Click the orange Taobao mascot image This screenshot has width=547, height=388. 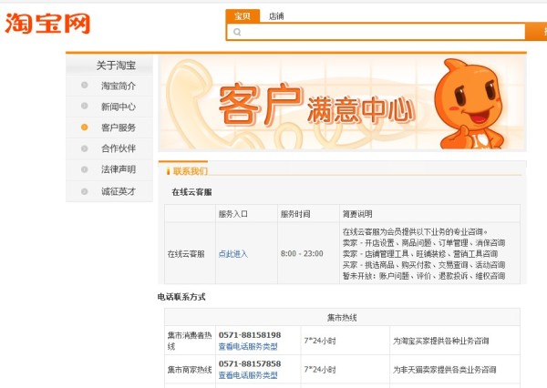470,104
